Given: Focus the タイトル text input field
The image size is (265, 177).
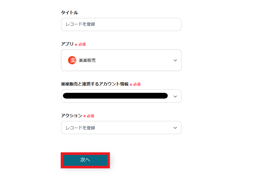Looking at the screenshot, I should tap(121, 24).
